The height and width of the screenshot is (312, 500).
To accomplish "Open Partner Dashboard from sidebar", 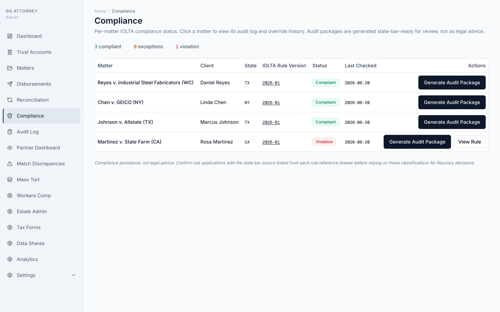I will pos(42,148).
